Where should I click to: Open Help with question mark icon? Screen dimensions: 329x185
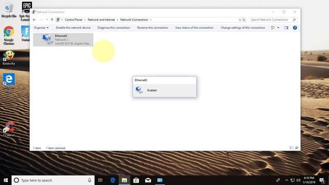295,28
